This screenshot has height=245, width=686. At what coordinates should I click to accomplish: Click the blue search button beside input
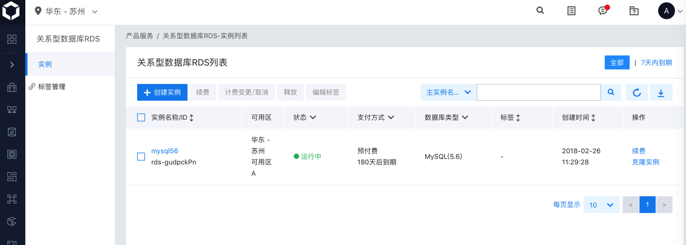pyautogui.click(x=611, y=92)
